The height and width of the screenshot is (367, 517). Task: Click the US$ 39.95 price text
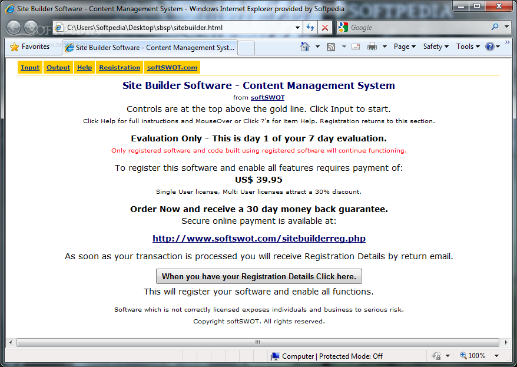click(259, 180)
